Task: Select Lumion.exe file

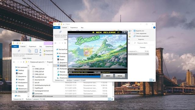Action: (37, 94)
